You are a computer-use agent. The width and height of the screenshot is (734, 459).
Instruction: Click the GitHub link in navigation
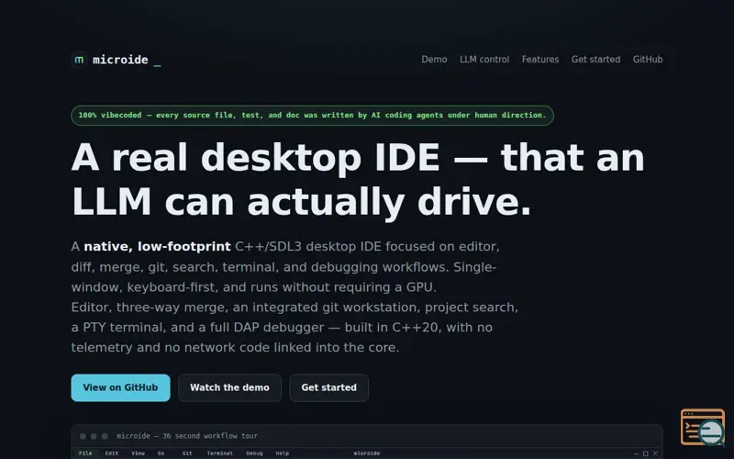(x=648, y=60)
